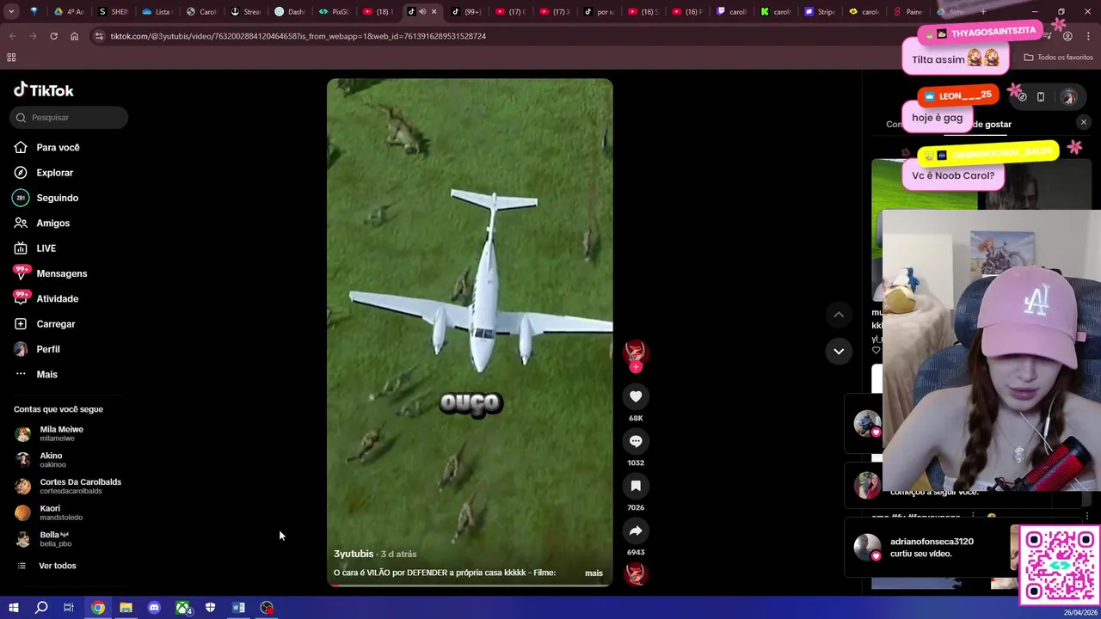Open the LIVE section

tap(46, 248)
